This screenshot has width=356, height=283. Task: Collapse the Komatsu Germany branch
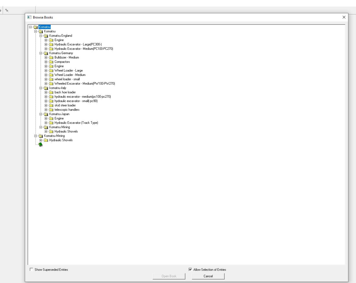pyautogui.click(x=41, y=53)
